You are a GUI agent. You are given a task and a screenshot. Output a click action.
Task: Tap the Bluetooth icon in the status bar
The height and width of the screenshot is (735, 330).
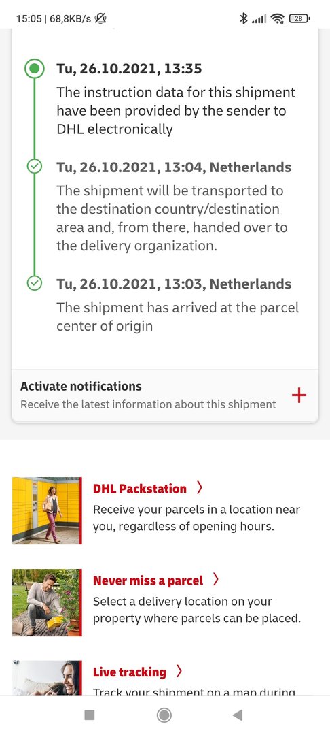(243, 19)
